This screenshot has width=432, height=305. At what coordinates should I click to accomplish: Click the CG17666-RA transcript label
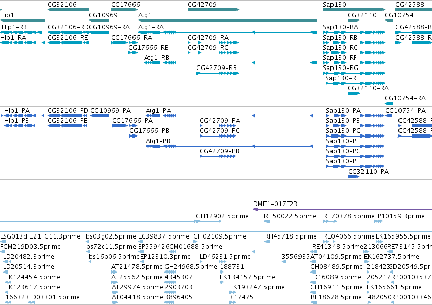[131, 38]
